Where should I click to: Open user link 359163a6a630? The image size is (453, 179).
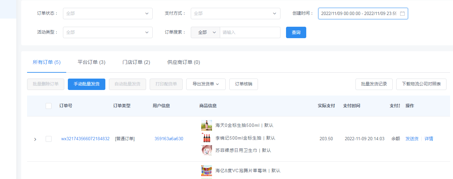[x=169, y=139]
